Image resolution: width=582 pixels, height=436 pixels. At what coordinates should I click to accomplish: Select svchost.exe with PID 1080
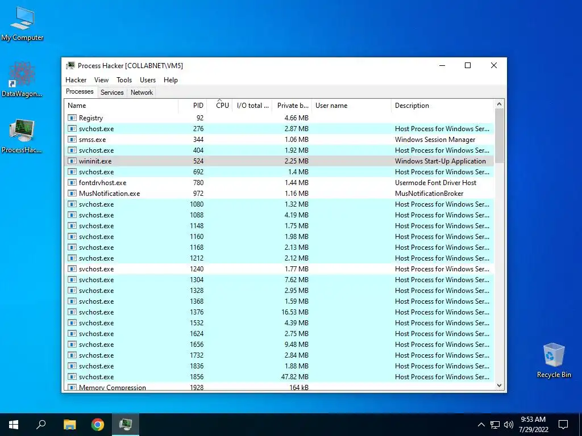coord(279,204)
